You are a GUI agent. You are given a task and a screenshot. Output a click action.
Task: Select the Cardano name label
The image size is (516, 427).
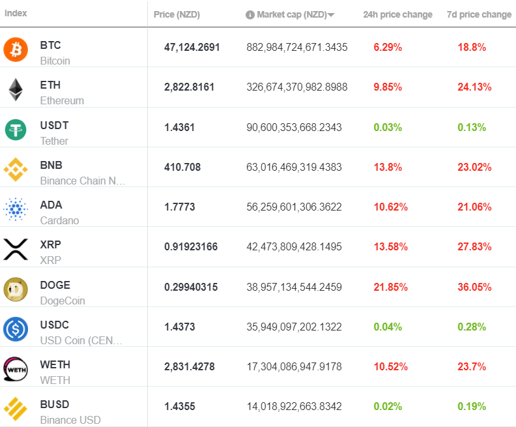(59, 220)
